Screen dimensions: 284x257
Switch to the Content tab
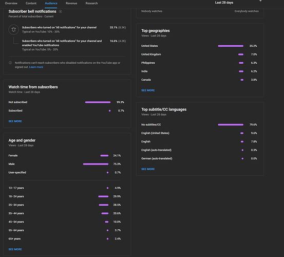coord(31,3)
